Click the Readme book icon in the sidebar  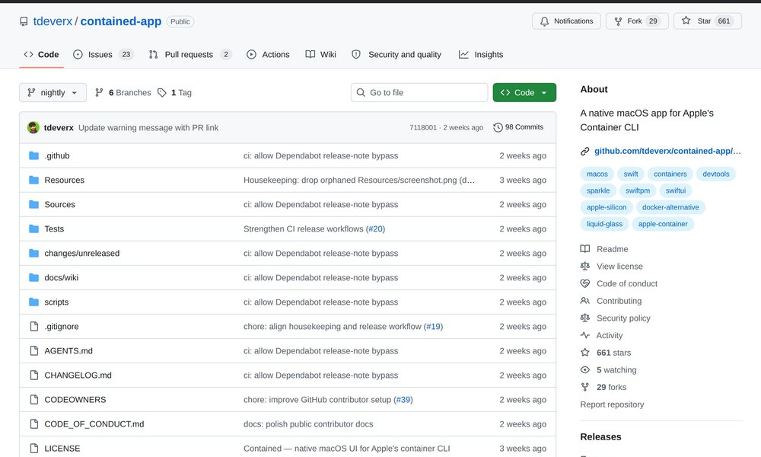pyautogui.click(x=584, y=249)
